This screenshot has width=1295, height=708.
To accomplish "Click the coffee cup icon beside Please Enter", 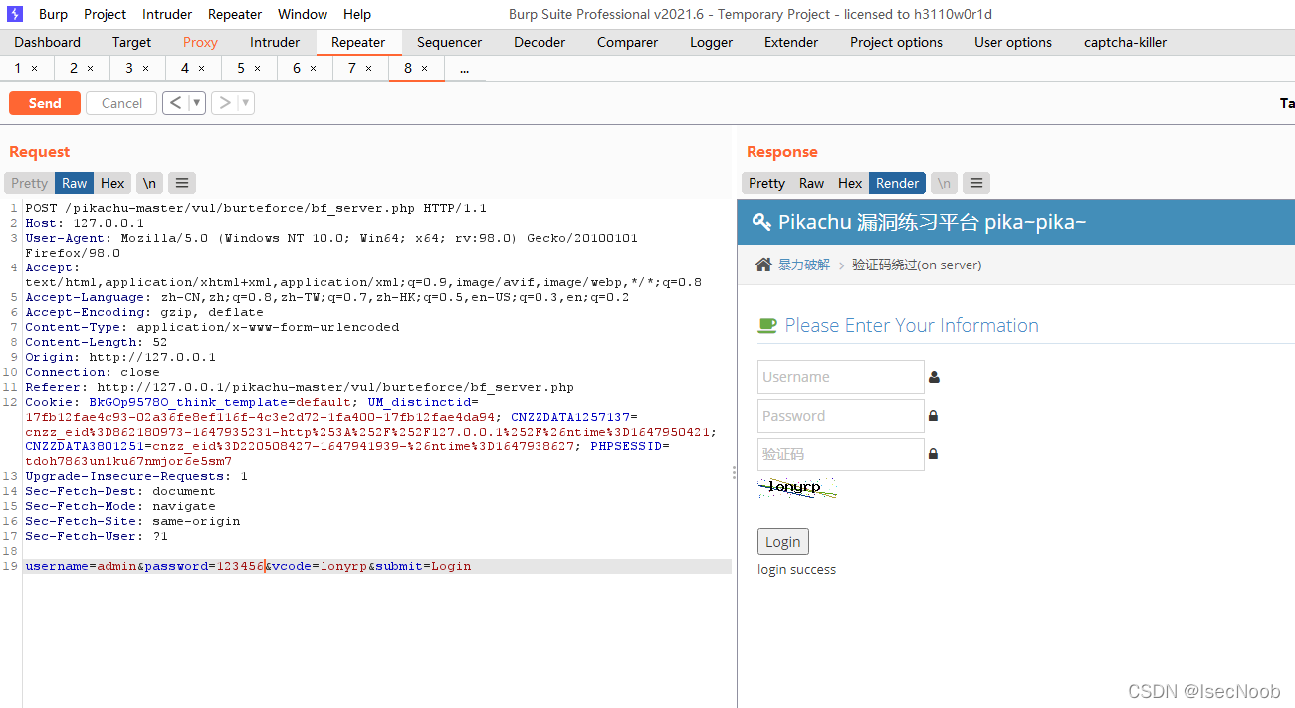I will pyautogui.click(x=767, y=325).
